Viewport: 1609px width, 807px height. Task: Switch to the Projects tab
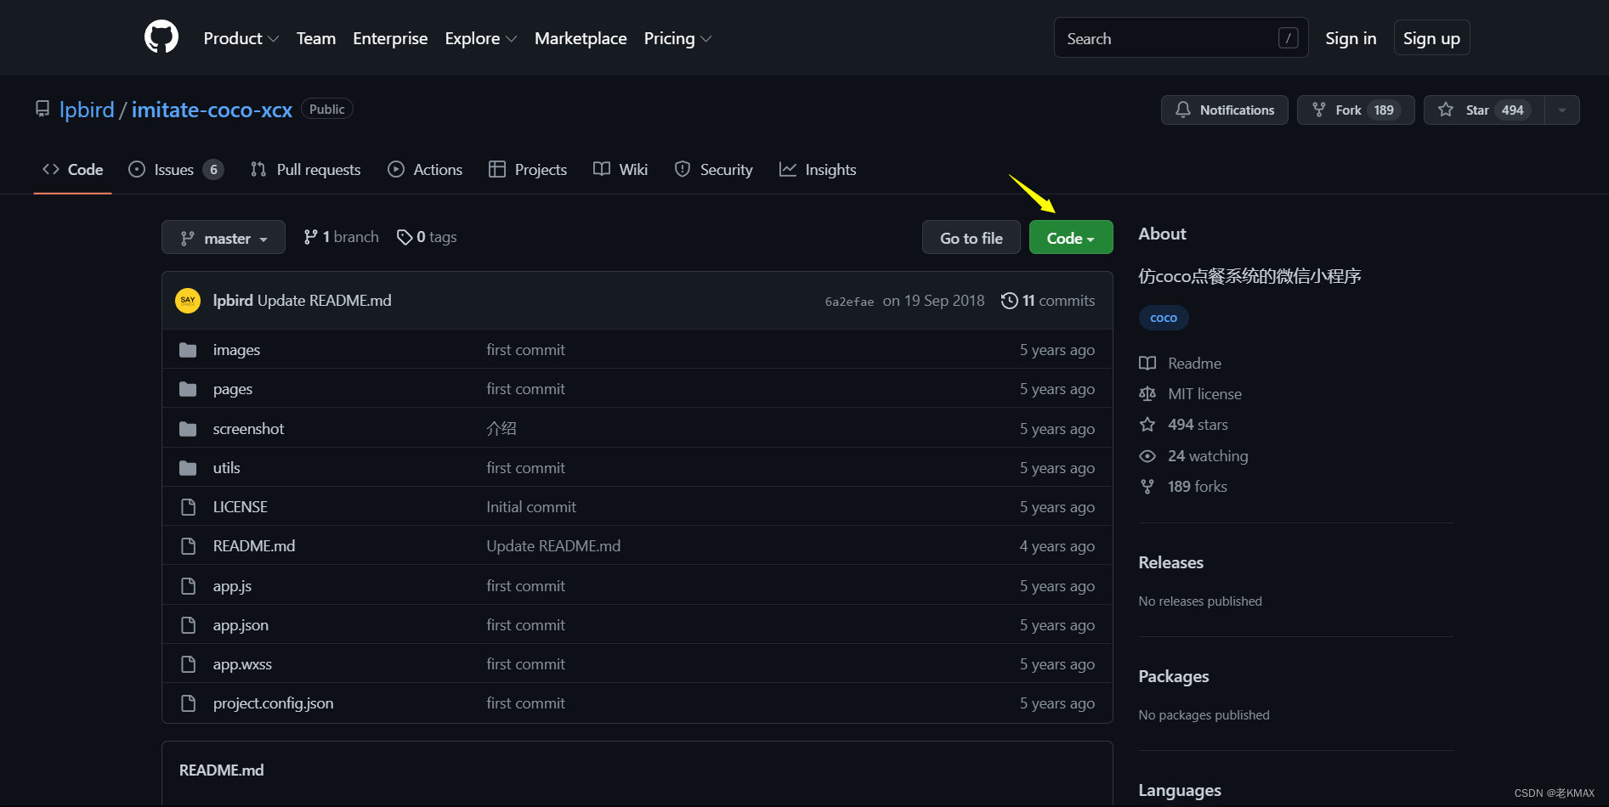528,169
